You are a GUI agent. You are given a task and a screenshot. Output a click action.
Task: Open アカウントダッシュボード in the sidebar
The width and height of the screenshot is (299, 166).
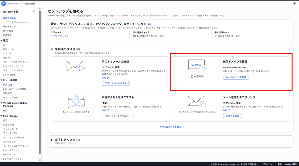tap(16, 22)
